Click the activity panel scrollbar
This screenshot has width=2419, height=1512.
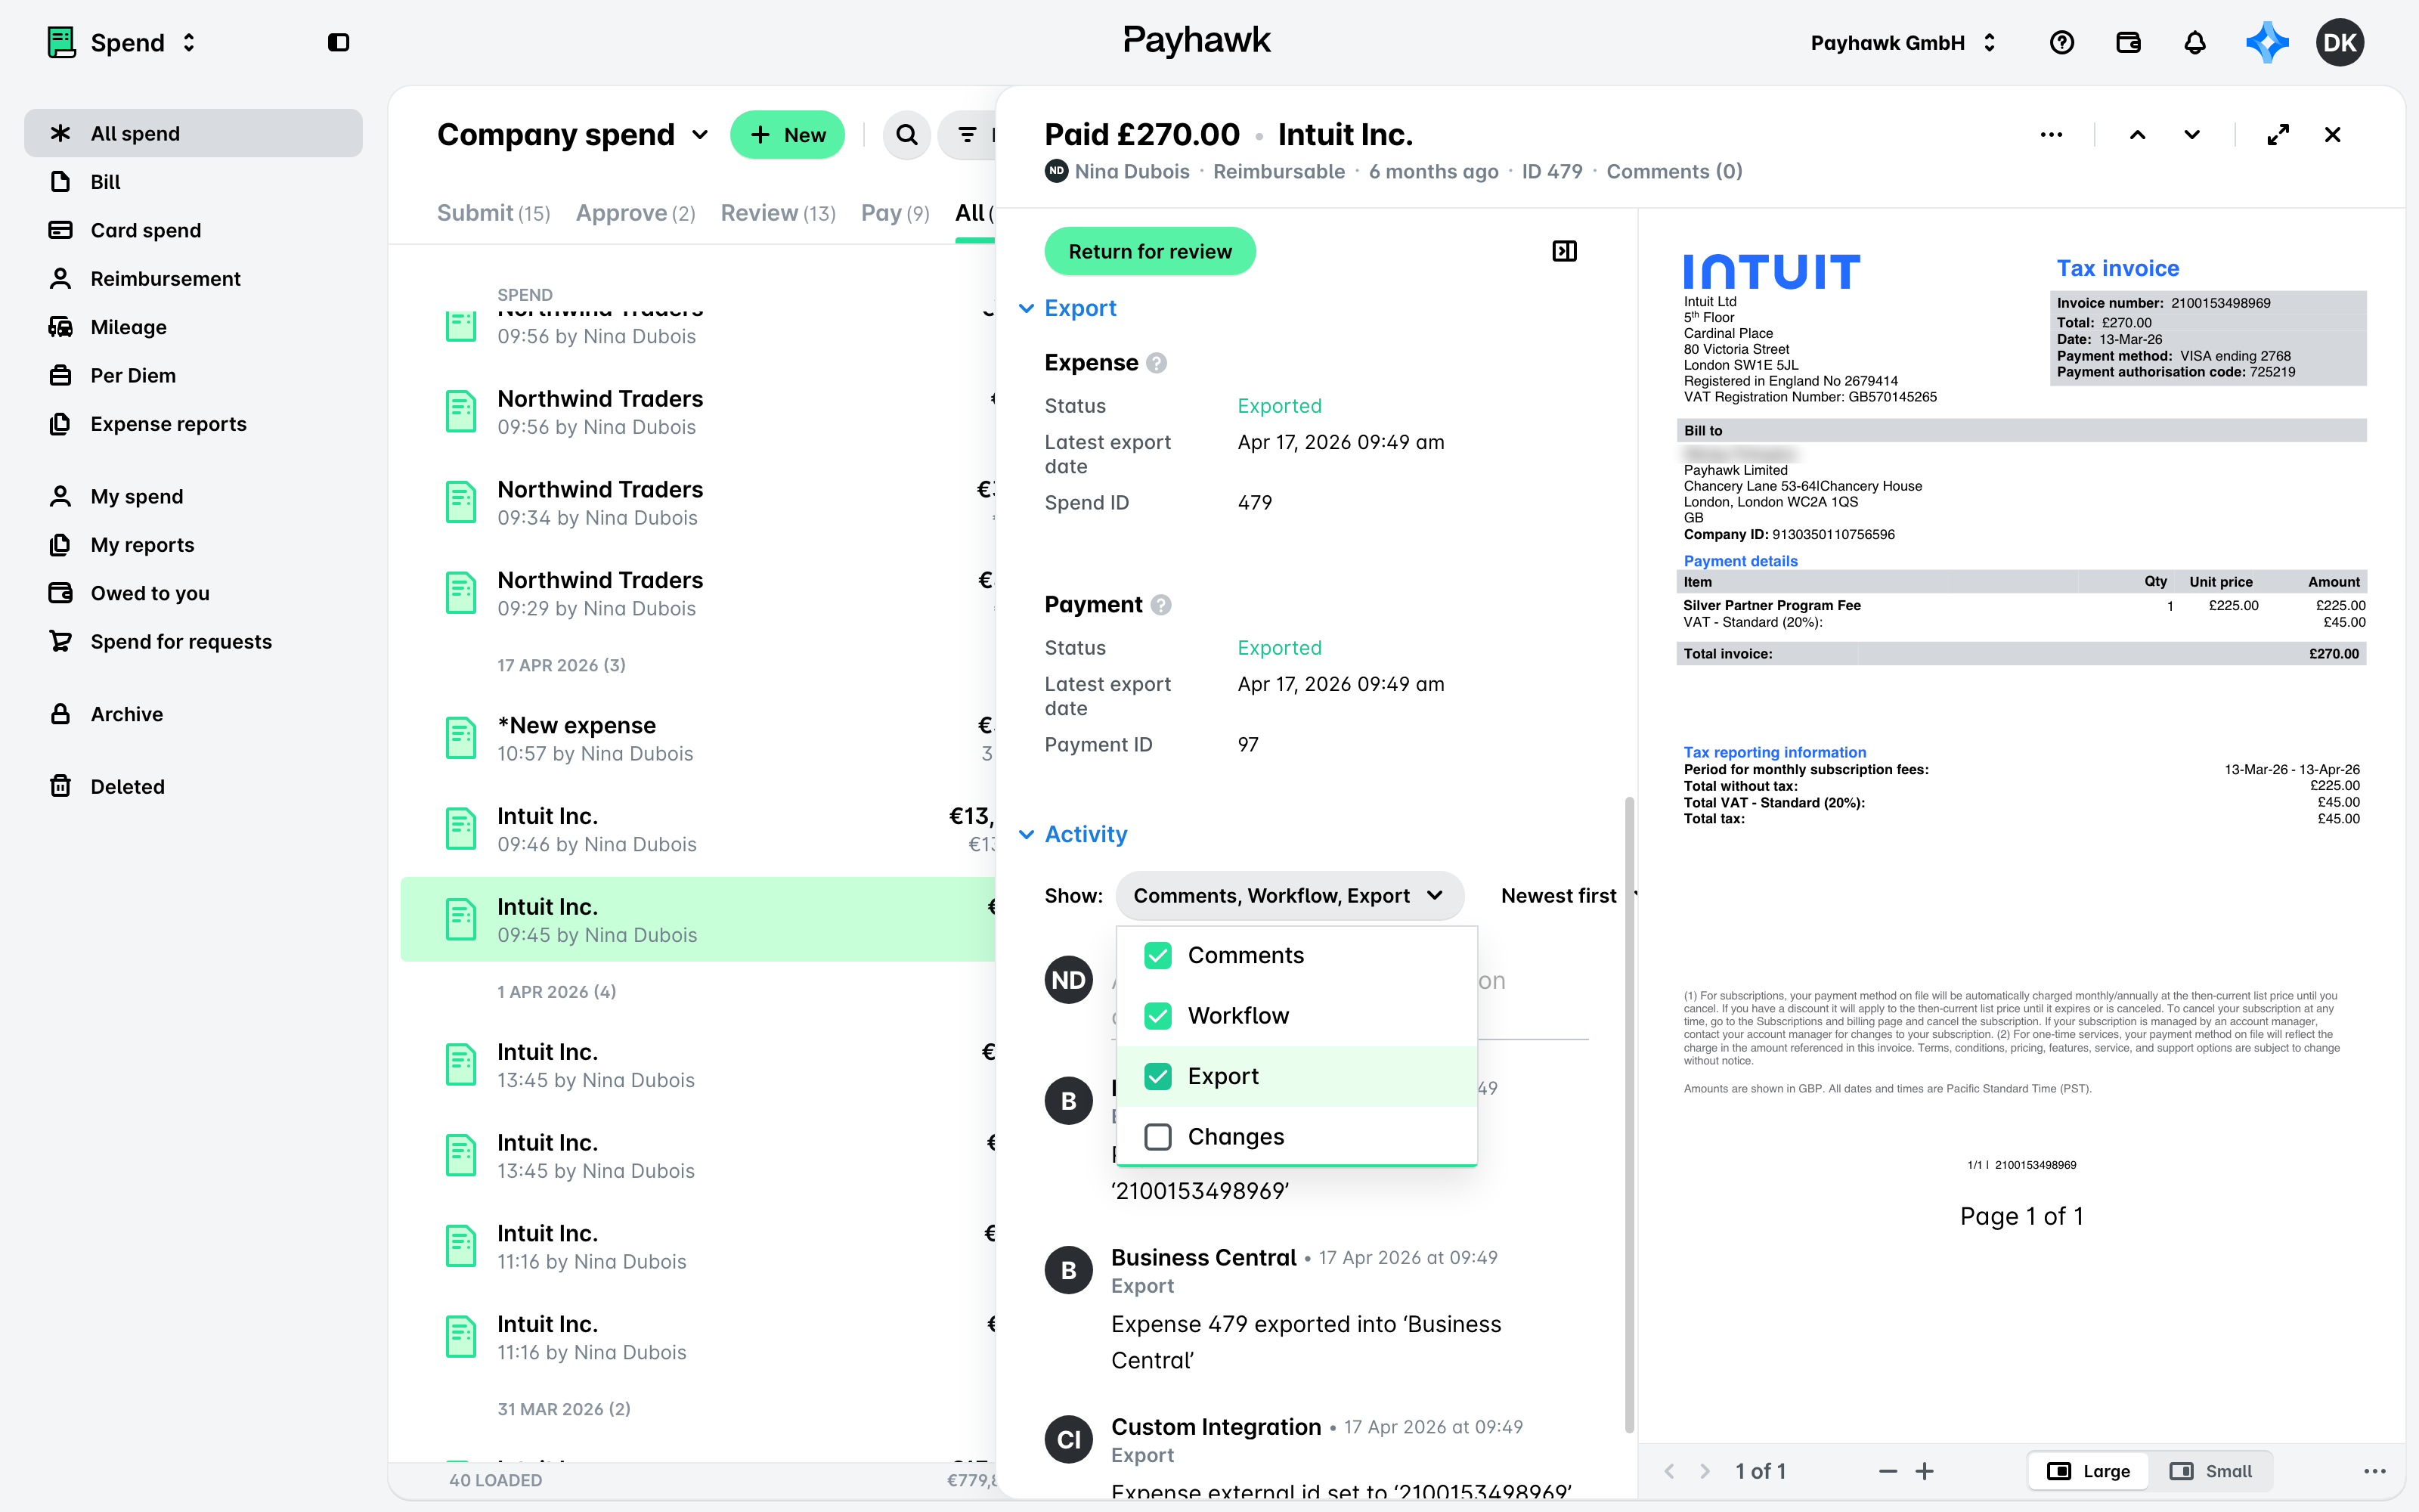[x=1629, y=1115]
